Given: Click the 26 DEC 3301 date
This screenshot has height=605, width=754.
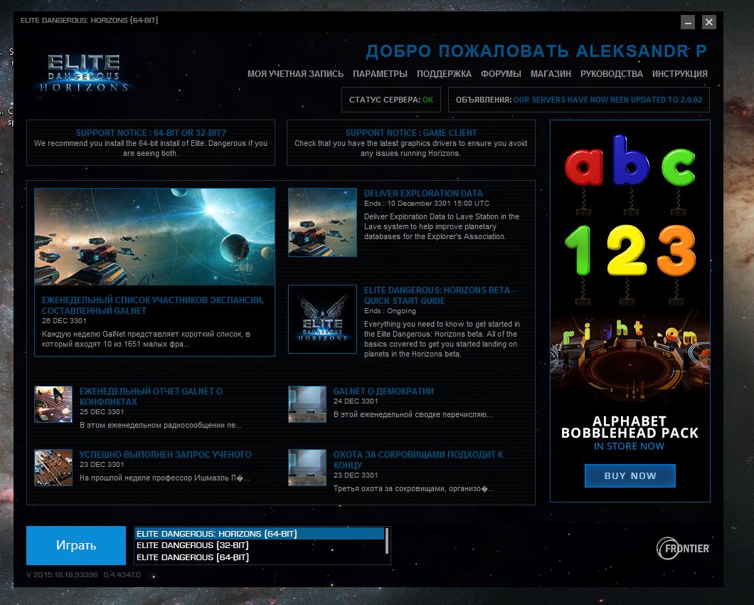Looking at the screenshot, I should pos(64,320).
